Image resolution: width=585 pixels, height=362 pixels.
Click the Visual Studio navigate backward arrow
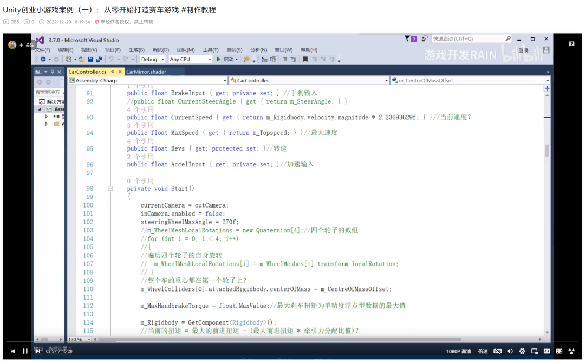tap(43, 59)
